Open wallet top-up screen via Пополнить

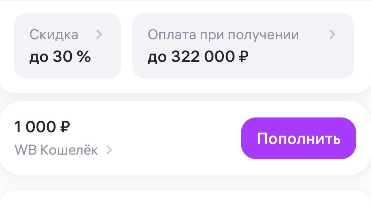(299, 138)
